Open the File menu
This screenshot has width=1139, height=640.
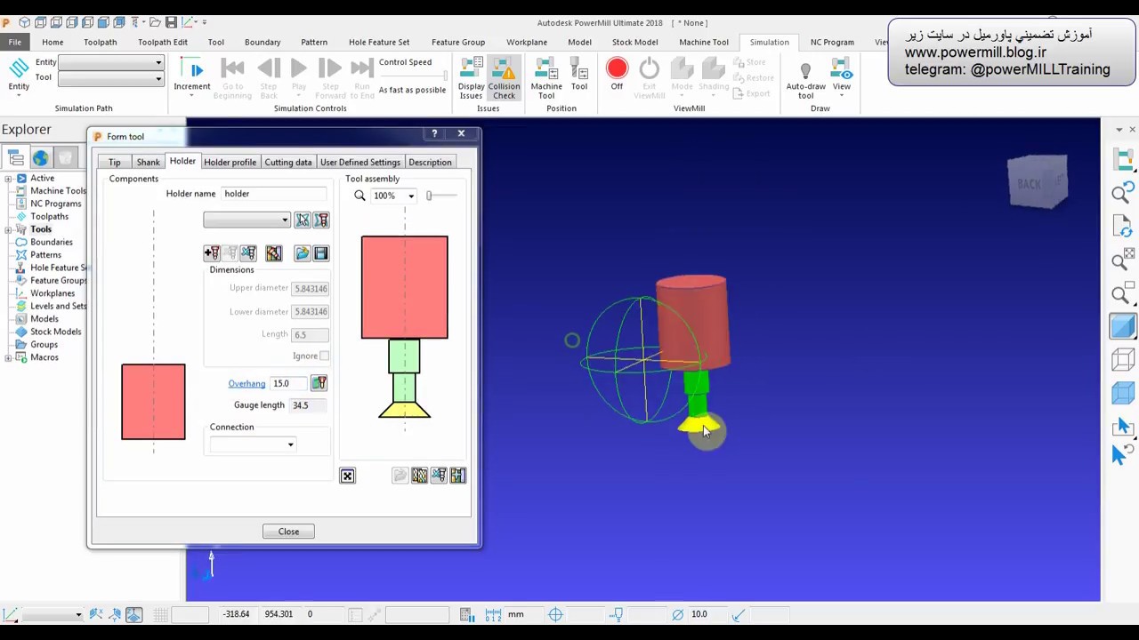coord(15,42)
